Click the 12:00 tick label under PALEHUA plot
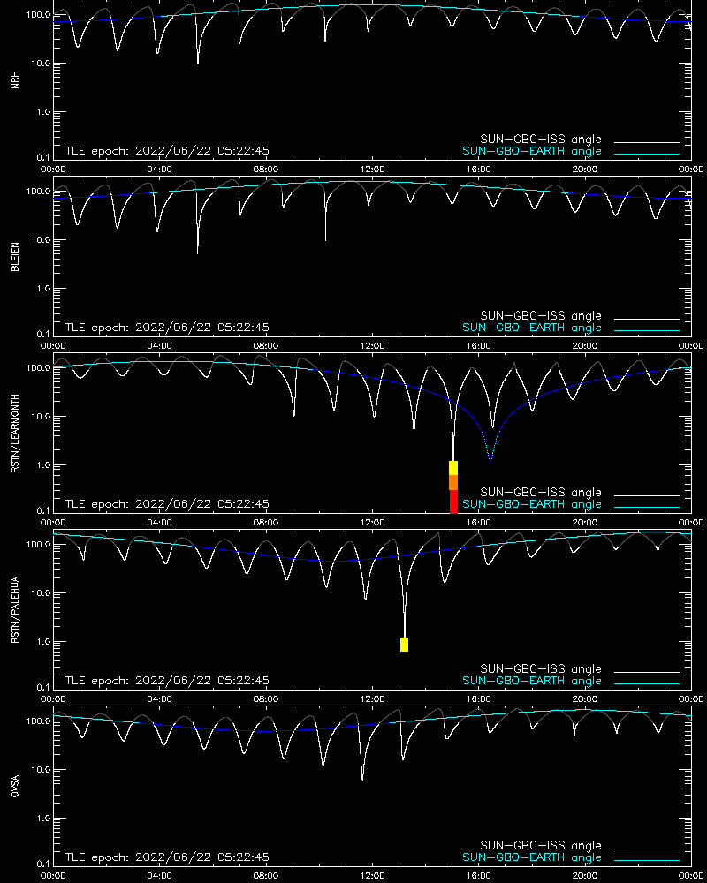The image size is (707, 883). [372, 698]
